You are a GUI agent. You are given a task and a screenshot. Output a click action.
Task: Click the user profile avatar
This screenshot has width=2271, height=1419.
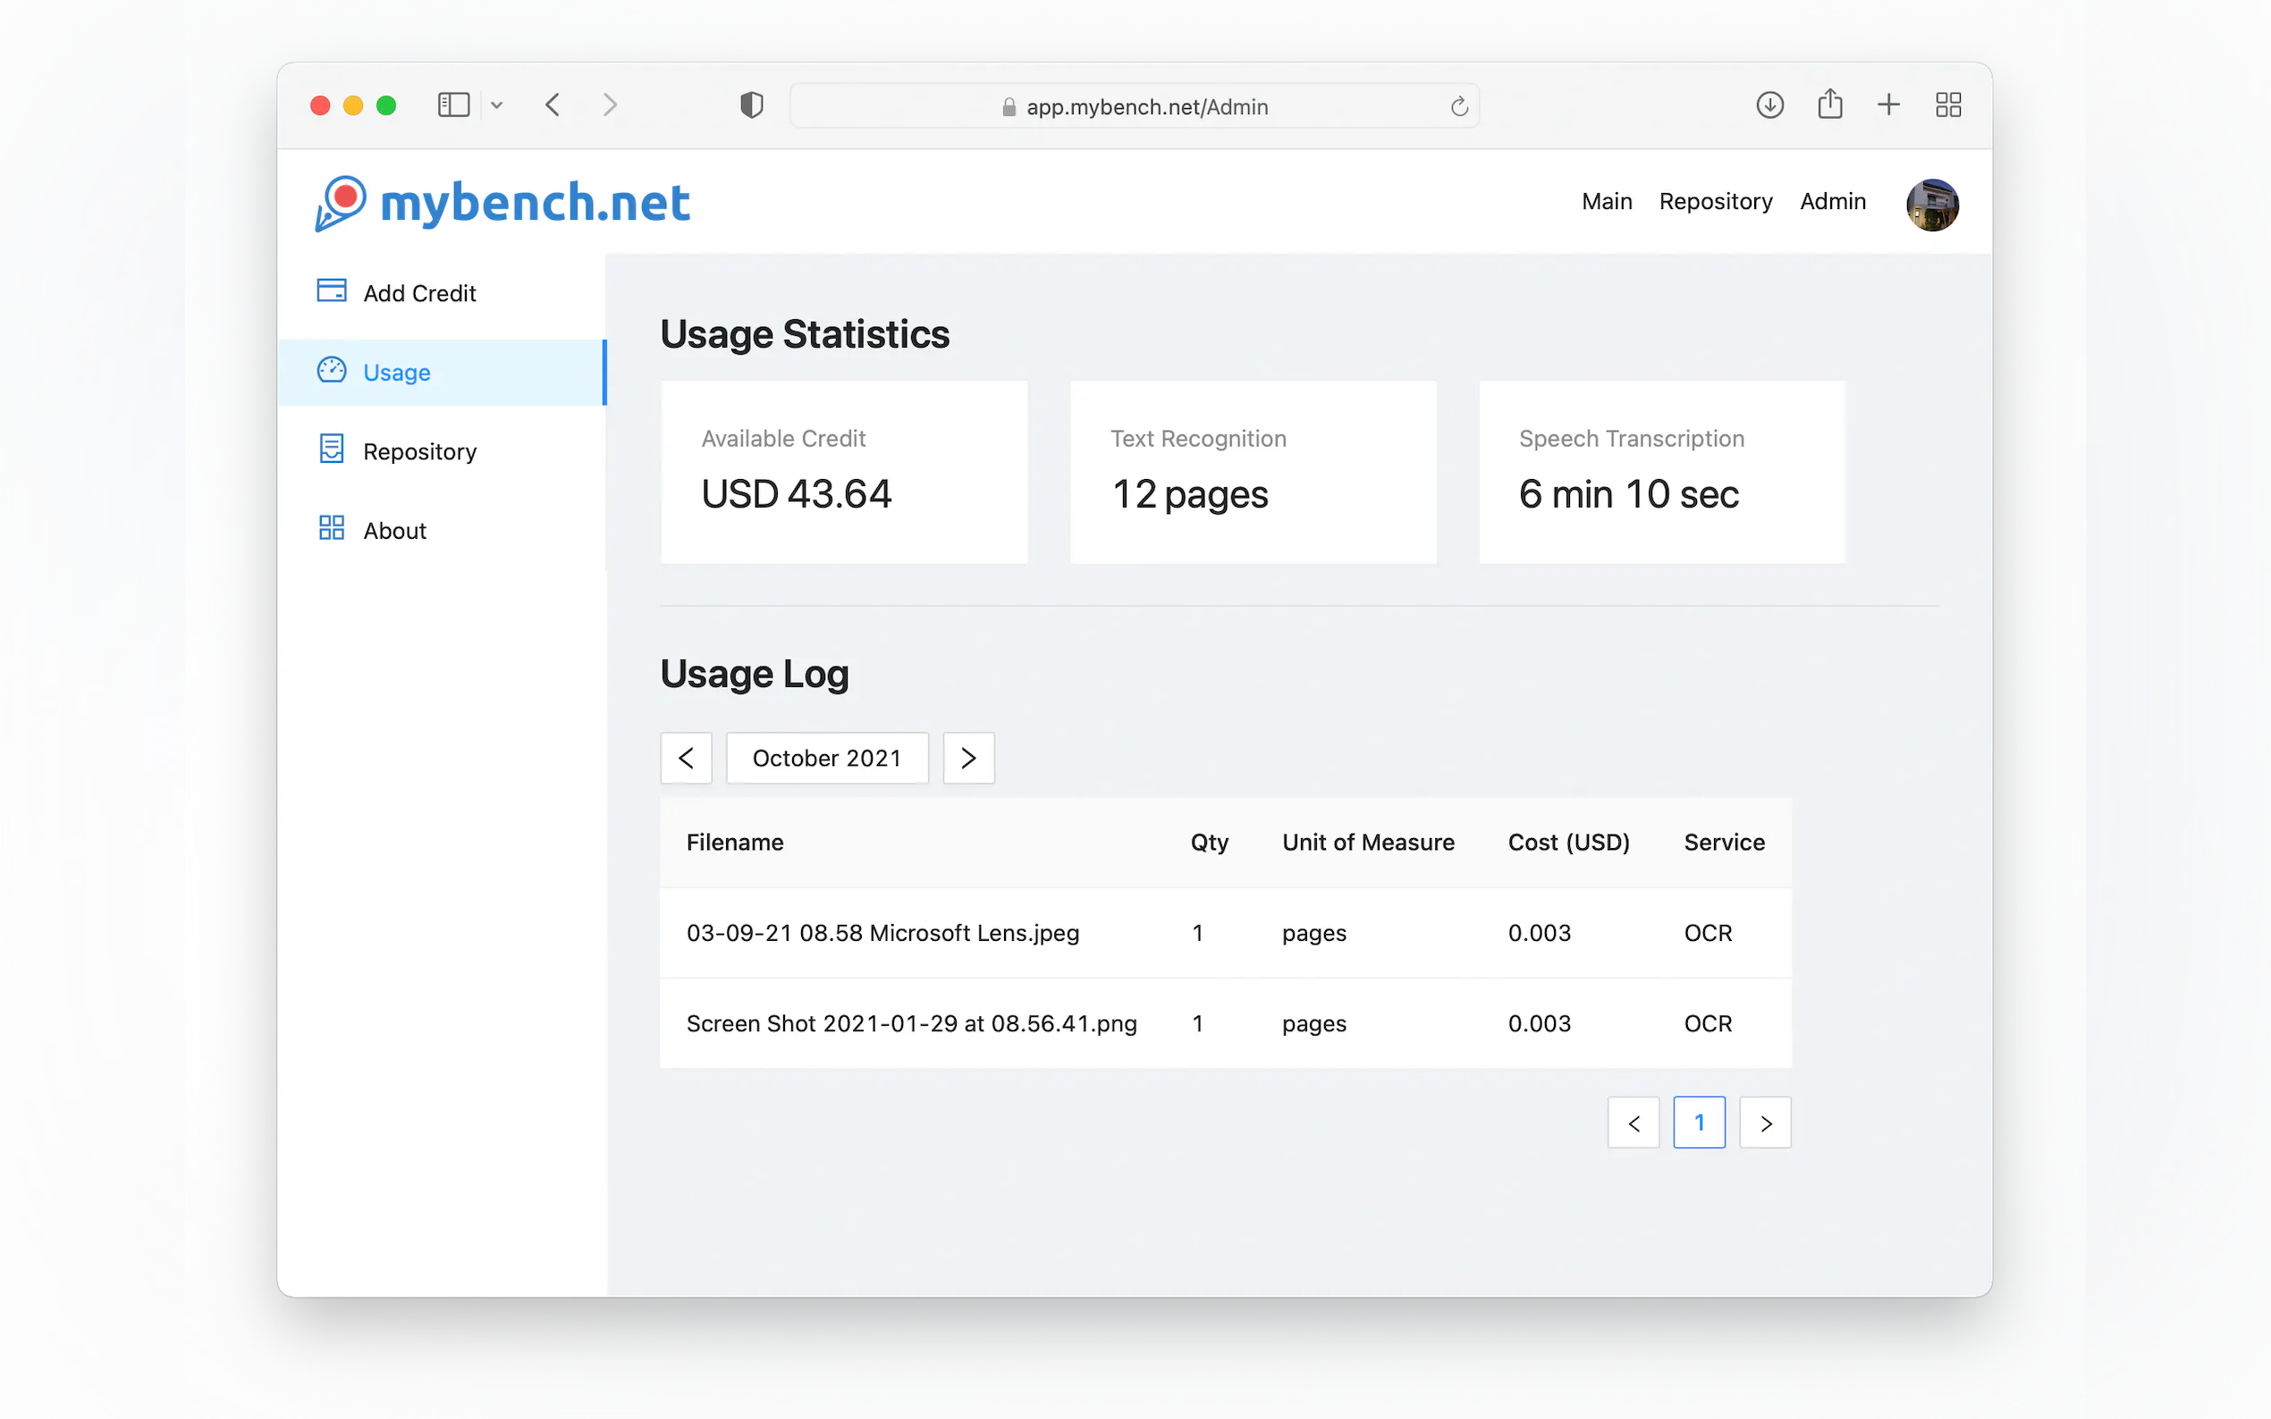click(1931, 205)
